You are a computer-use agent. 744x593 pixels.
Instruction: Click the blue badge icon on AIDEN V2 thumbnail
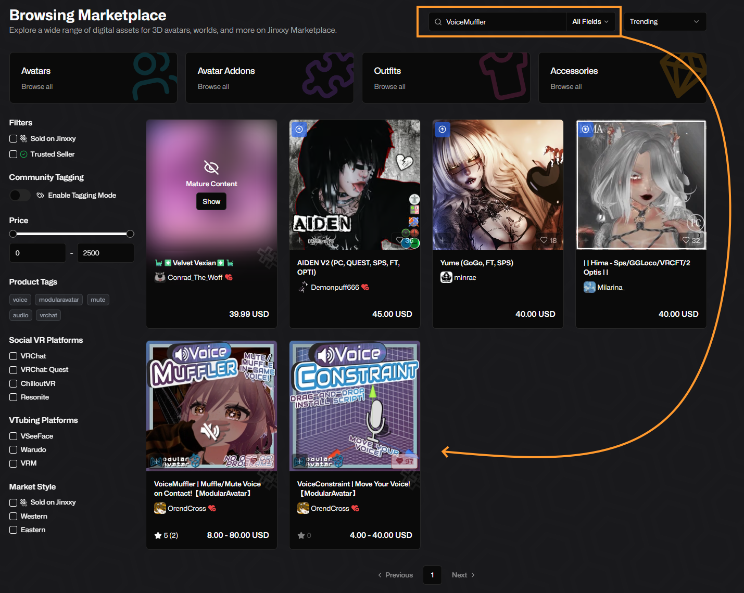(299, 129)
